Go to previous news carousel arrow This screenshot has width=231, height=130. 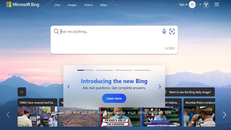(x=8, y=115)
